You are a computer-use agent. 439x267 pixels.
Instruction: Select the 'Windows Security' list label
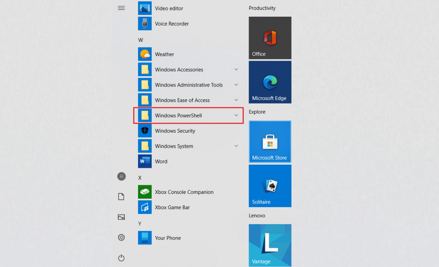[x=175, y=131]
